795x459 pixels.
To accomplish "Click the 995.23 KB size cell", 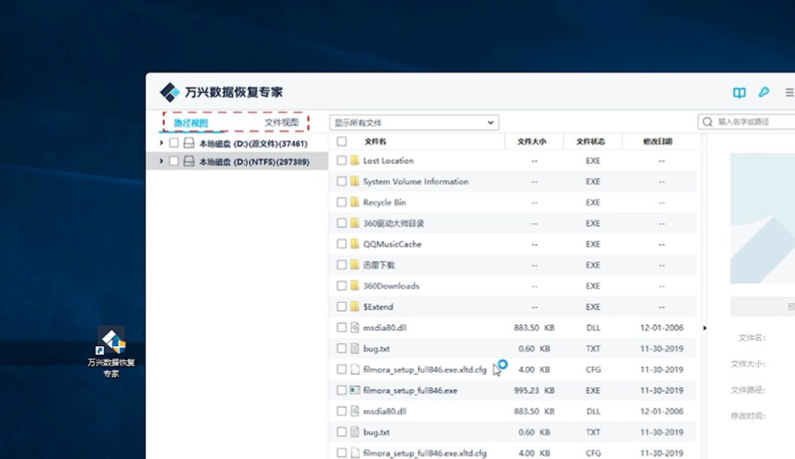I will coord(534,391).
